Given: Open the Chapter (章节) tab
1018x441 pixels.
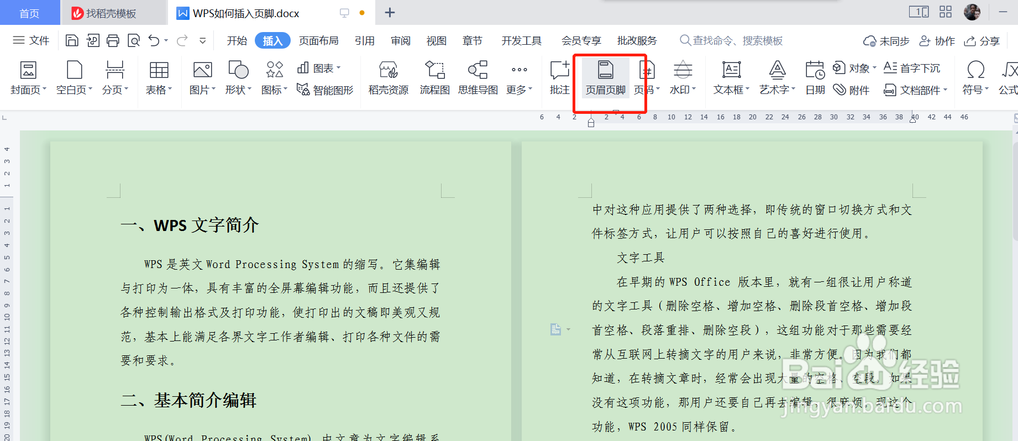Looking at the screenshot, I should coord(473,40).
